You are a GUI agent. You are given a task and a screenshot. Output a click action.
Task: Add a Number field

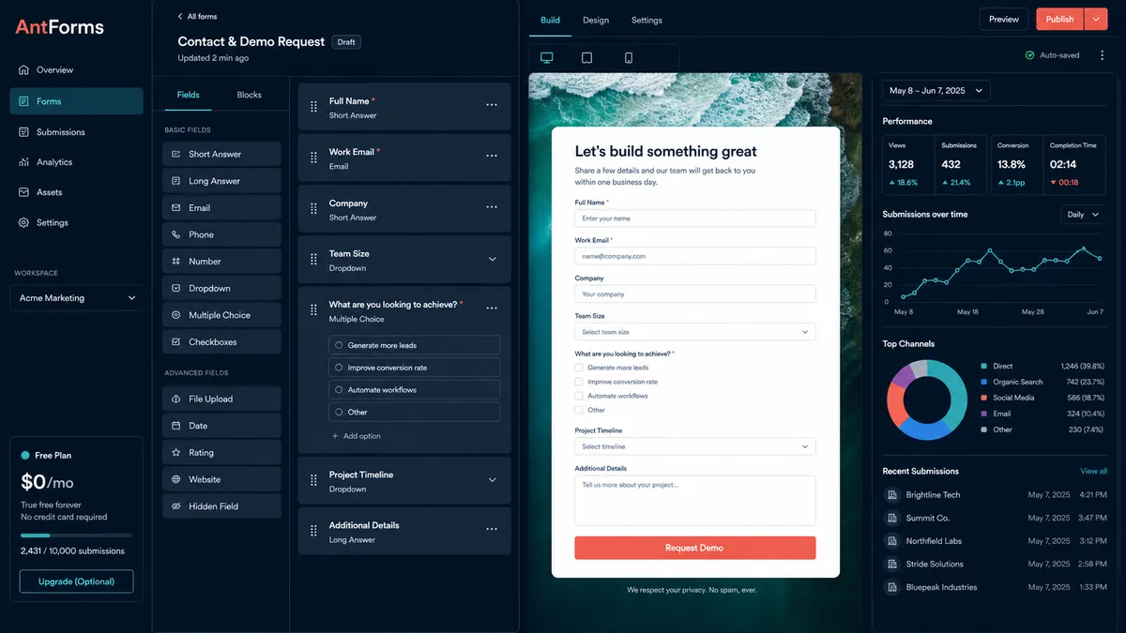coord(221,262)
